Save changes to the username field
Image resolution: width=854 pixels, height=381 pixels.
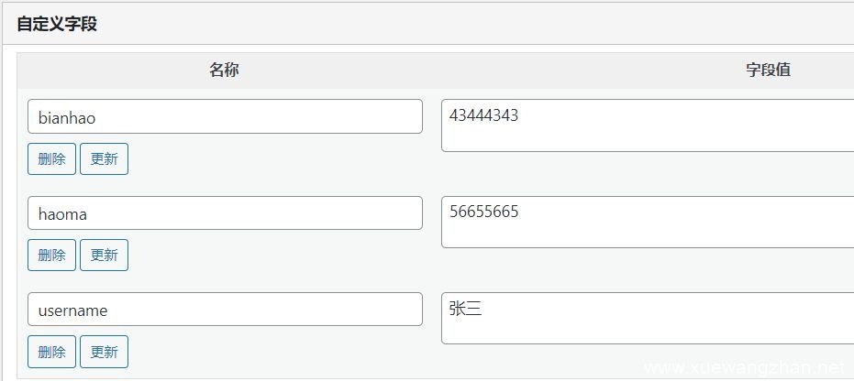(x=104, y=352)
